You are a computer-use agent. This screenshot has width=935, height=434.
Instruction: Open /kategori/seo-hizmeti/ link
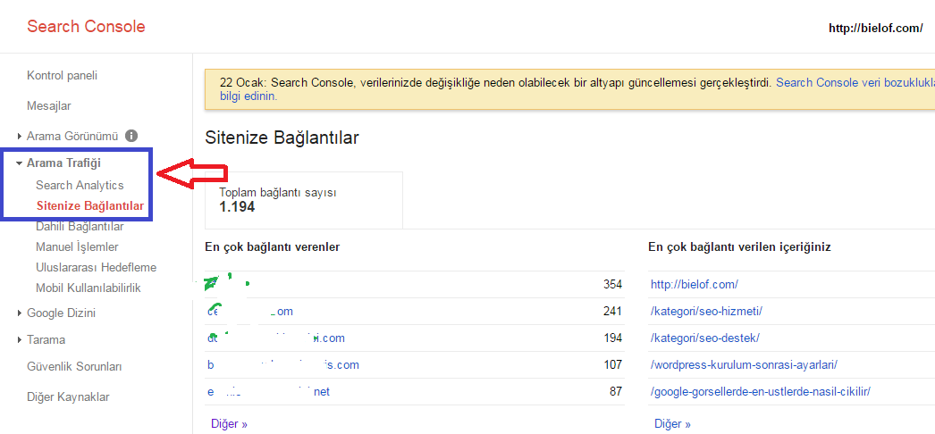tap(707, 312)
